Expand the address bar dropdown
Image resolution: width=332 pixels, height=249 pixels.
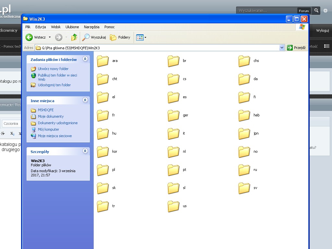(282, 48)
